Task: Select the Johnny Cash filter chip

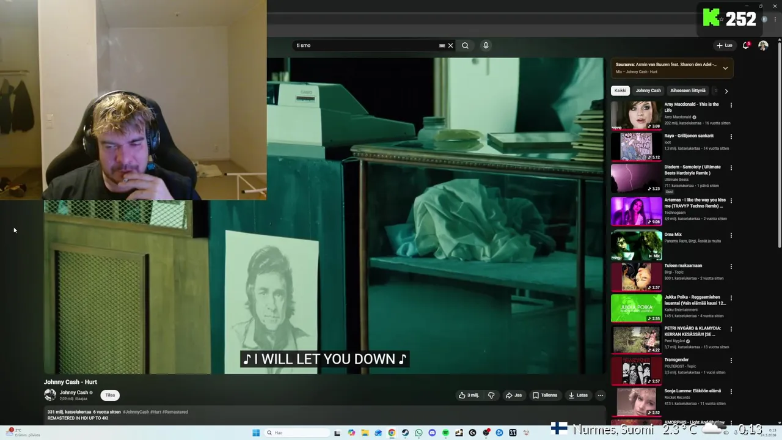Action: coord(648,90)
